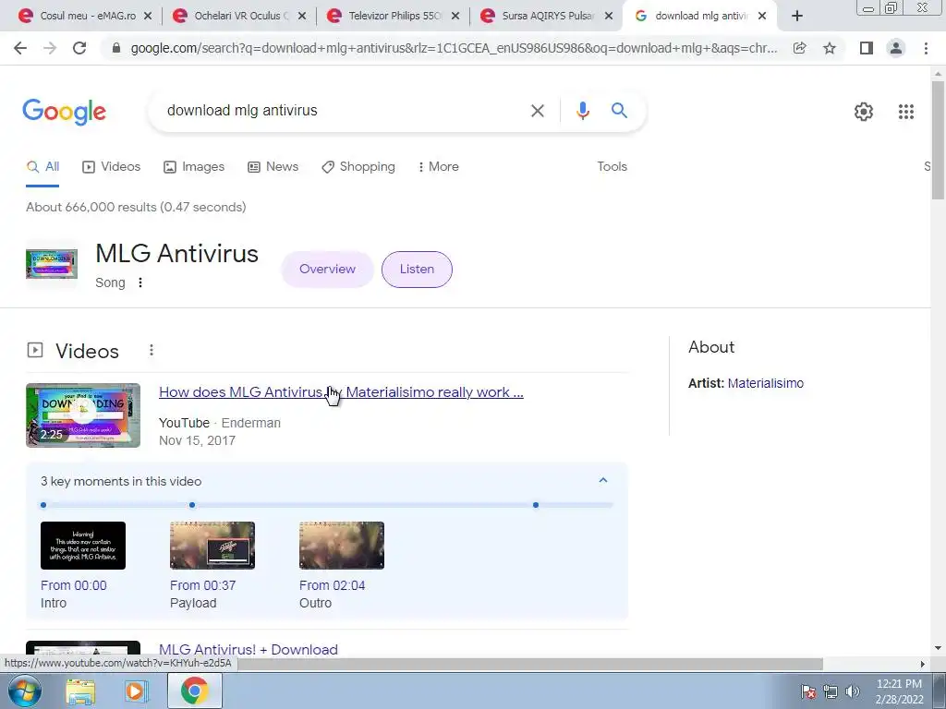Expand the More search filters menu

[439, 167]
